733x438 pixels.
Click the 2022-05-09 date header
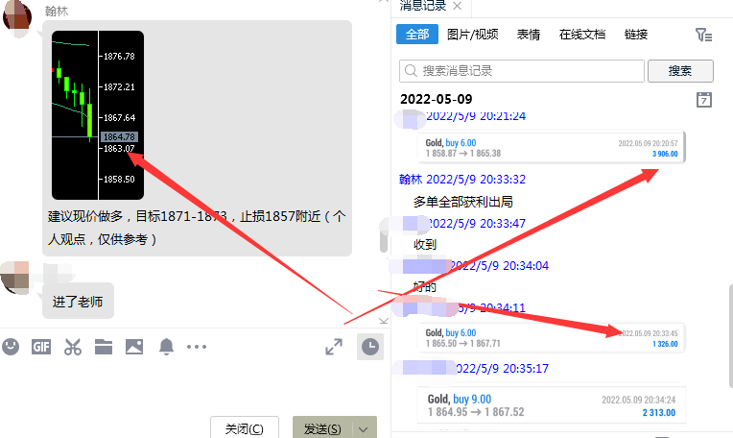[437, 99]
